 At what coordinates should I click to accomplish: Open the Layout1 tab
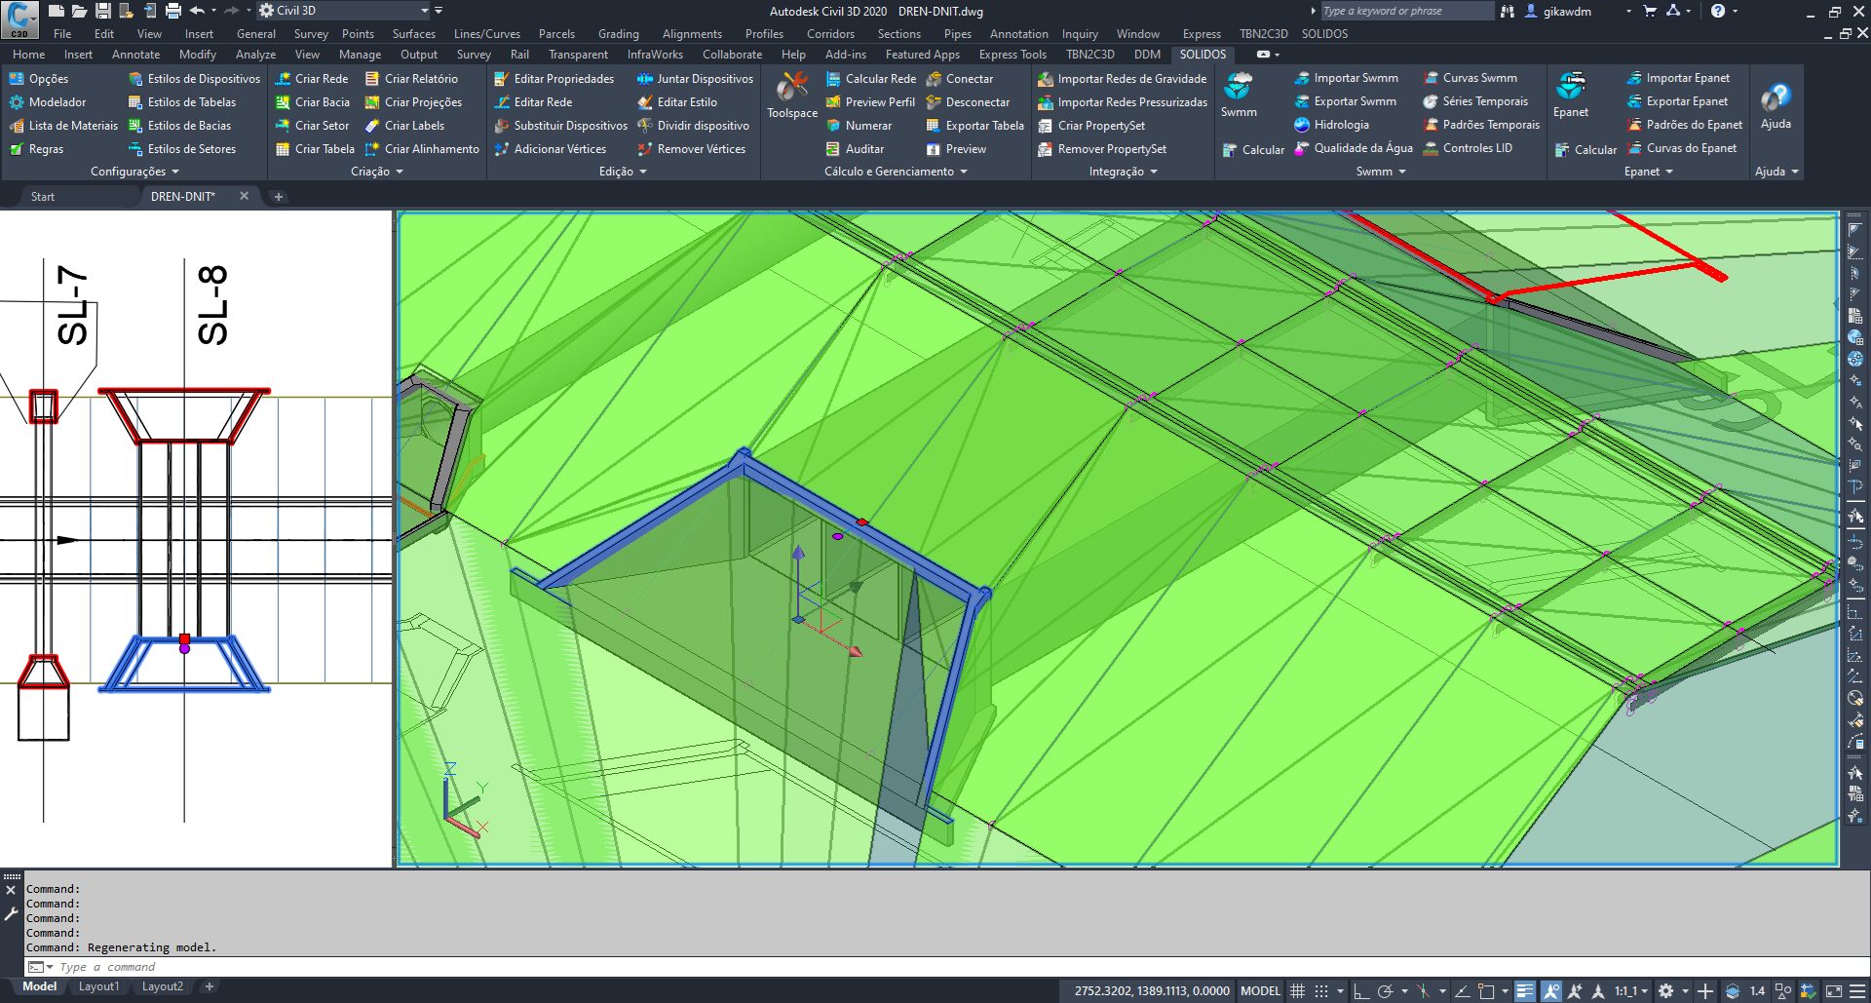click(x=98, y=986)
